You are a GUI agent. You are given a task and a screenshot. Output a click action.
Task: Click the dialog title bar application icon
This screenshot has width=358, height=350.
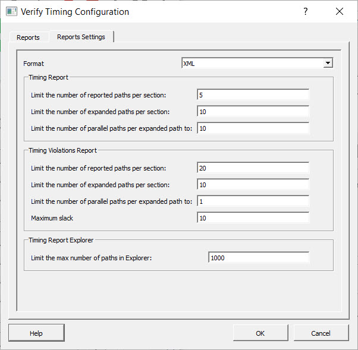pyautogui.click(x=11, y=11)
